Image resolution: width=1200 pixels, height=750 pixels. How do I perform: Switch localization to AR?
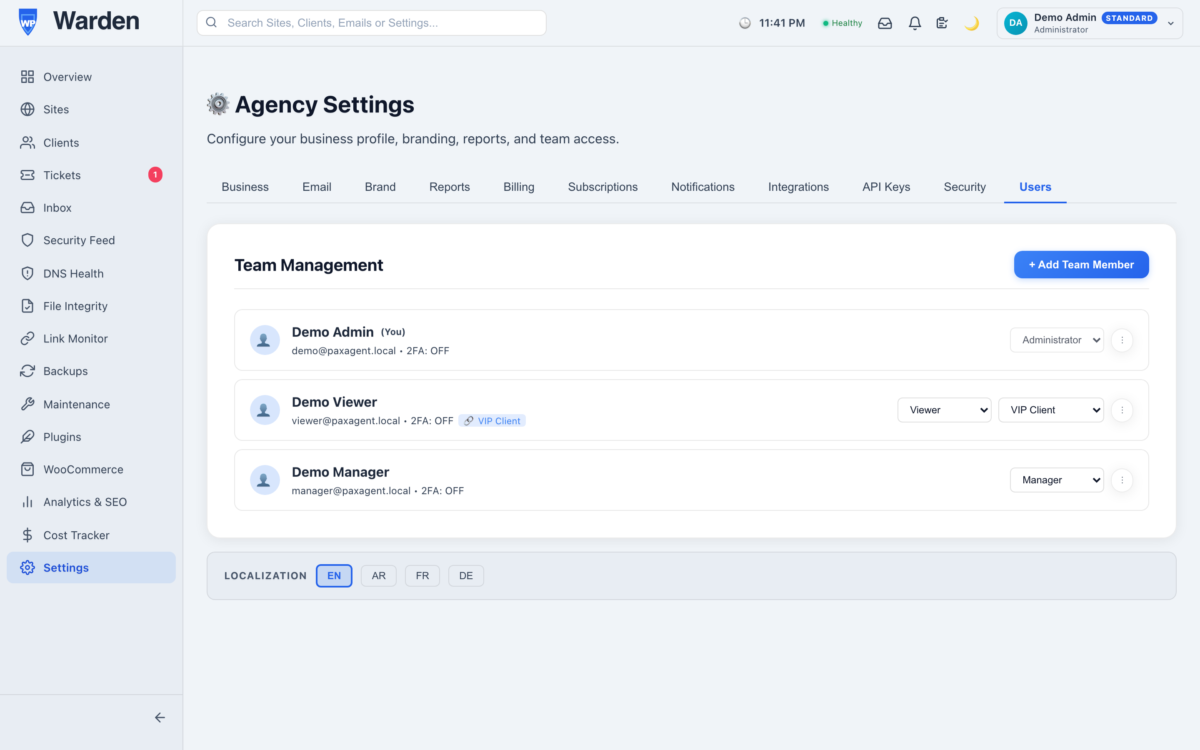[x=378, y=575]
